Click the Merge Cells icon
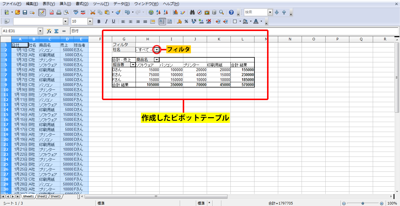Image resolution: width=400 pixels, height=206 pixels. pyautogui.click(x=153, y=21)
